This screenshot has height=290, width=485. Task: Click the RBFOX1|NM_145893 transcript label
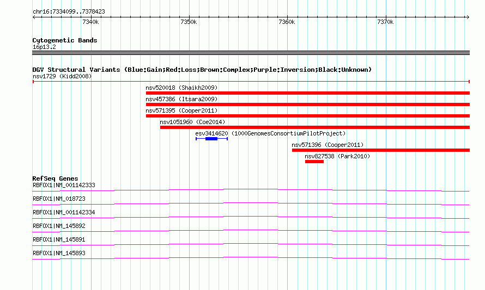point(59,253)
